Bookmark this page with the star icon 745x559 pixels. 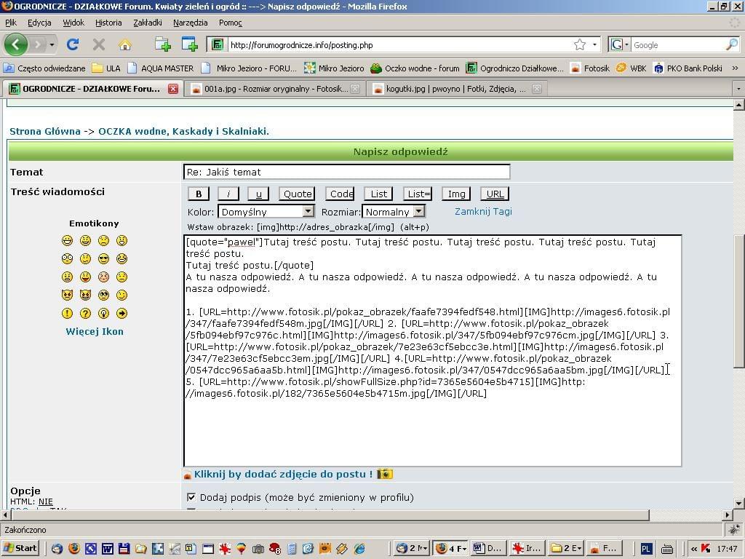pos(580,44)
